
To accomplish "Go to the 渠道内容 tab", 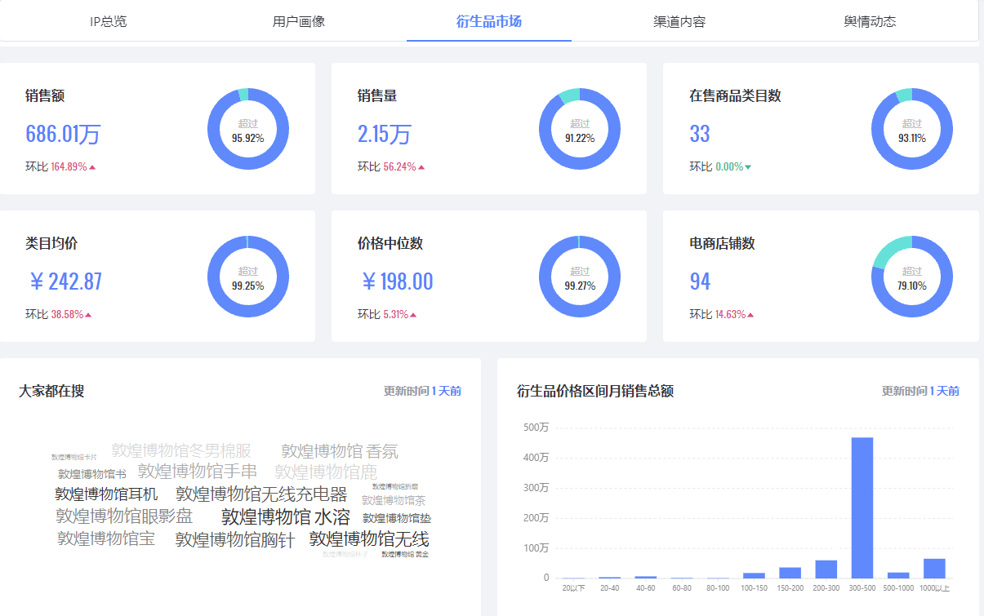I will click(679, 21).
